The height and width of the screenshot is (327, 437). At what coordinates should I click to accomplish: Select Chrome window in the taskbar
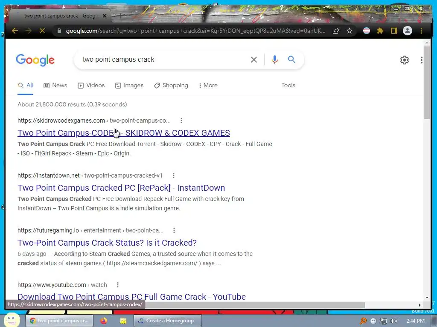[x=59, y=321]
